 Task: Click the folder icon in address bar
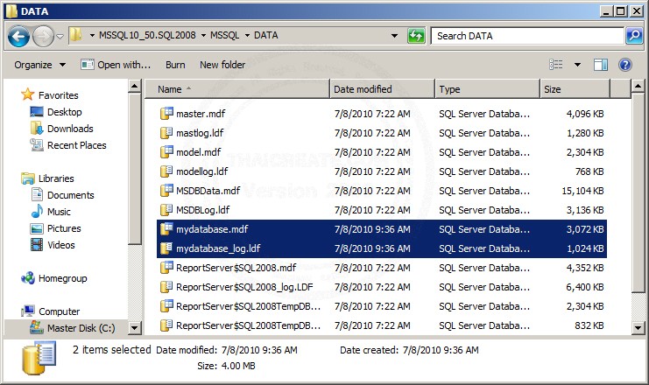point(75,35)
